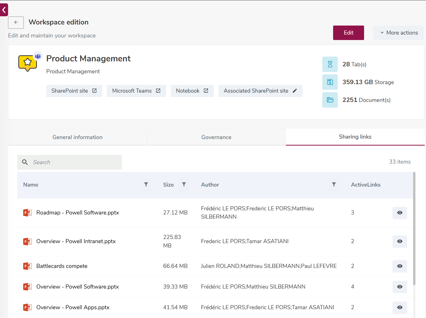The width and height of the screenshot is (426, 318).
Task: View links for Overview - Powell Software.pptx
Action: click(400, 287)
